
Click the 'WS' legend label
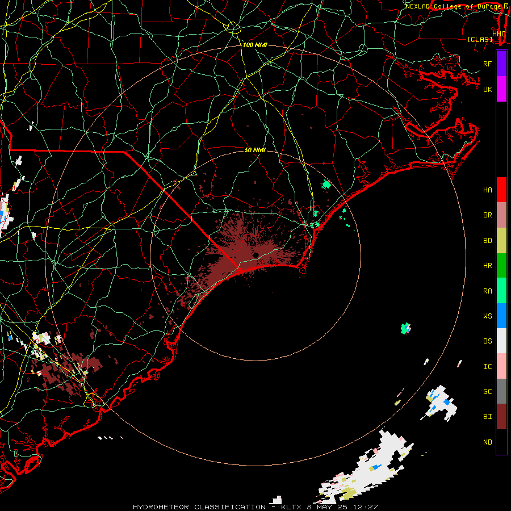point(487,316)
